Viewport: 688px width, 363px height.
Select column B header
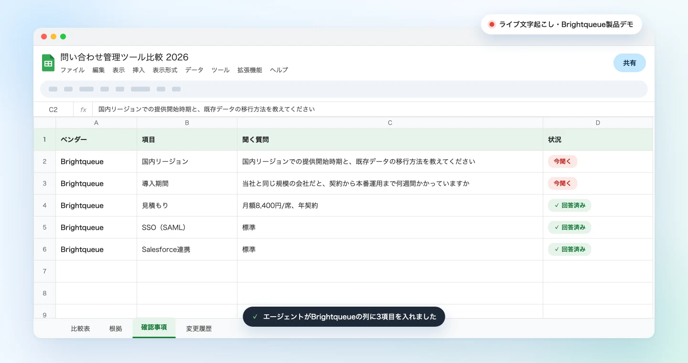(187, 123)
